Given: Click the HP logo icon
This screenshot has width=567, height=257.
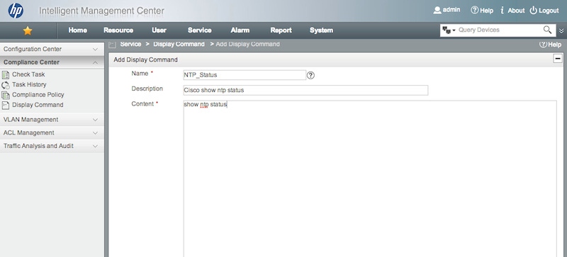Looking at the screenshot, I should click(16, 11).
